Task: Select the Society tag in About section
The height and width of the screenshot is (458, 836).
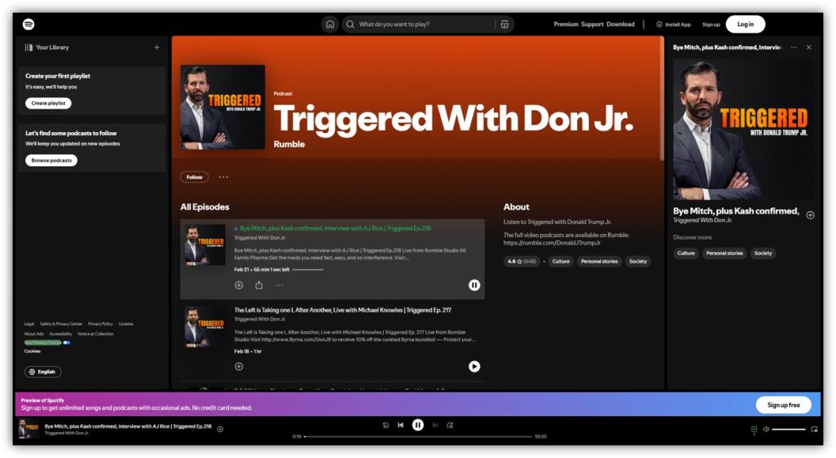Action: [638, 261]
